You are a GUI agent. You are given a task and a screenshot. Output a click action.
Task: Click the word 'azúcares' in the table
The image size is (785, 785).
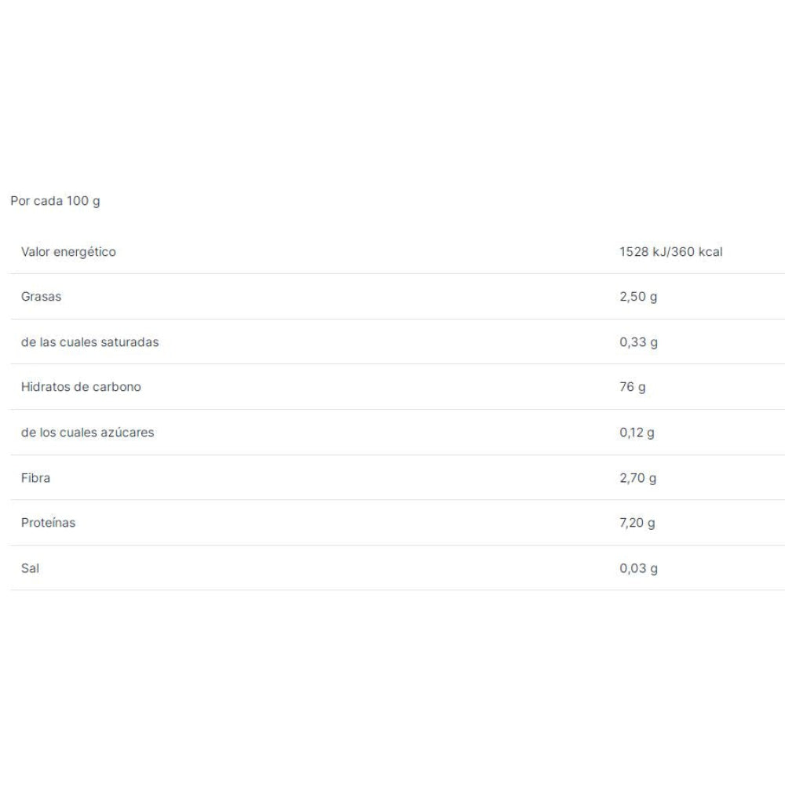(128, 433)
